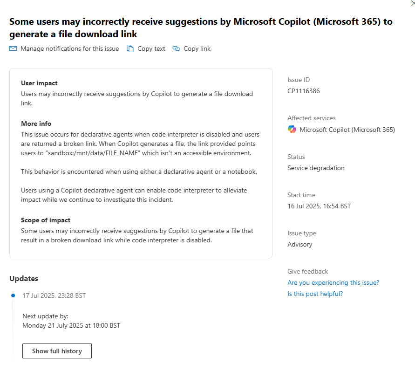This screenshot has height=371, width=415.
Task: Click the issue ID CP1116386
Action: (304, 91)
